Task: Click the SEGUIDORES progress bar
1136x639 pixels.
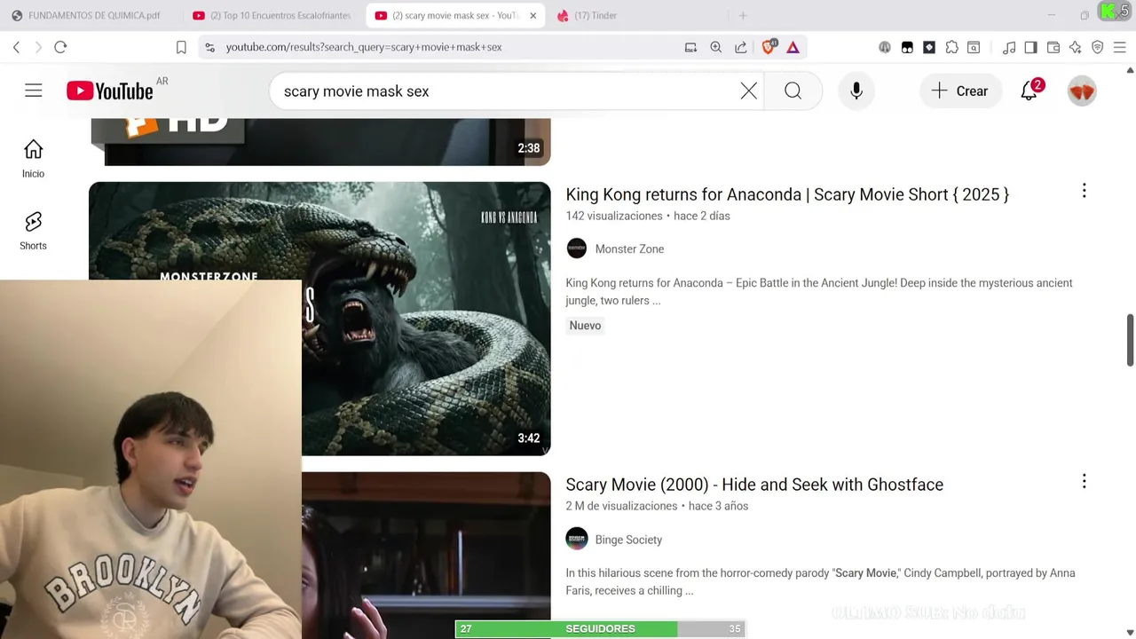Action: pos(600,628)
